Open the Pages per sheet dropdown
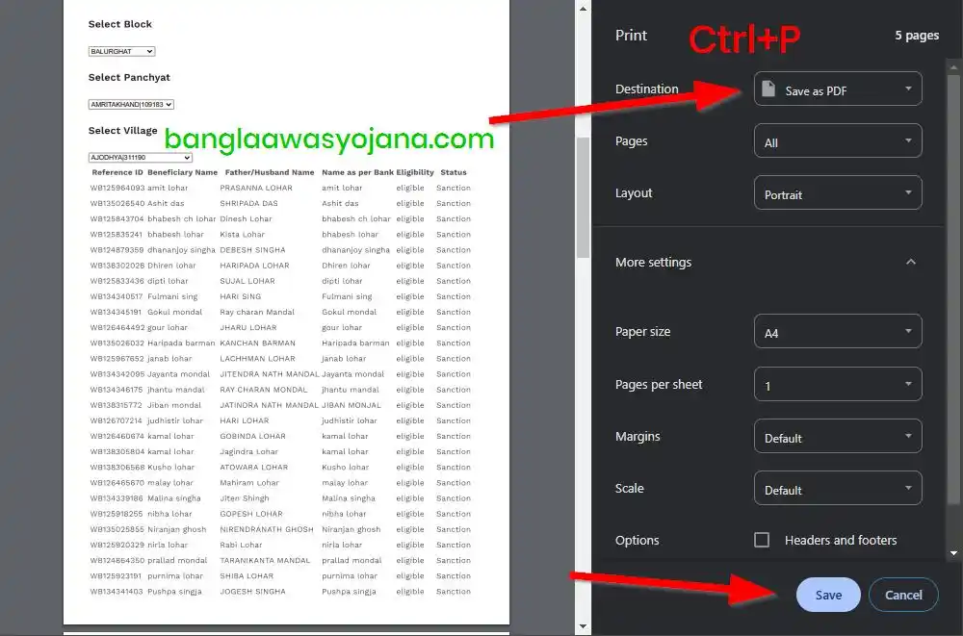The height and width of the screenshot is (636, 963). click(837, 384)
